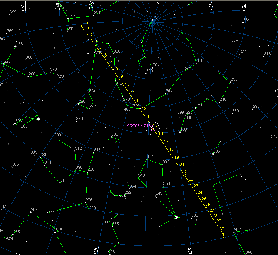Click star magnitude label 133
This screenshot has height=255, width=278.
coord(19,44)
